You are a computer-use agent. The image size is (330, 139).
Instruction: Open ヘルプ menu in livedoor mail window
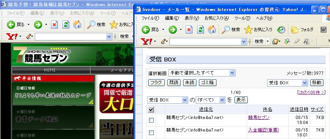click(264, 18)
